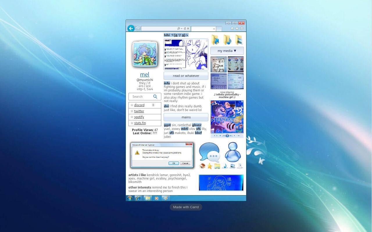Open the Phantasies album cover image

(227, 117)
